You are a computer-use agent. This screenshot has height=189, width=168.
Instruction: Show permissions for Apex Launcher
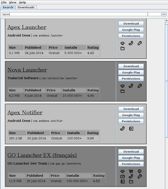point(131,36)
